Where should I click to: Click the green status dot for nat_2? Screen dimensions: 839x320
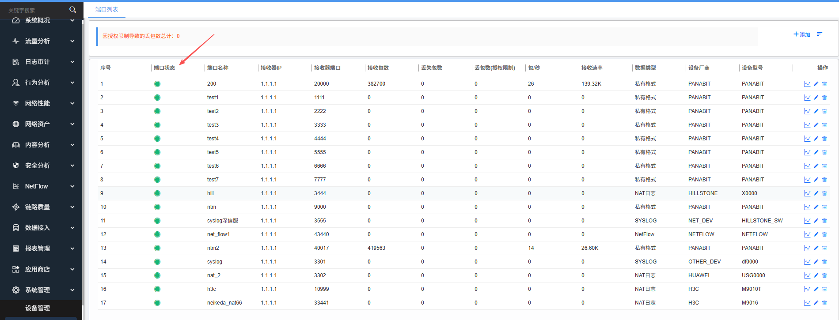[157, 275]
